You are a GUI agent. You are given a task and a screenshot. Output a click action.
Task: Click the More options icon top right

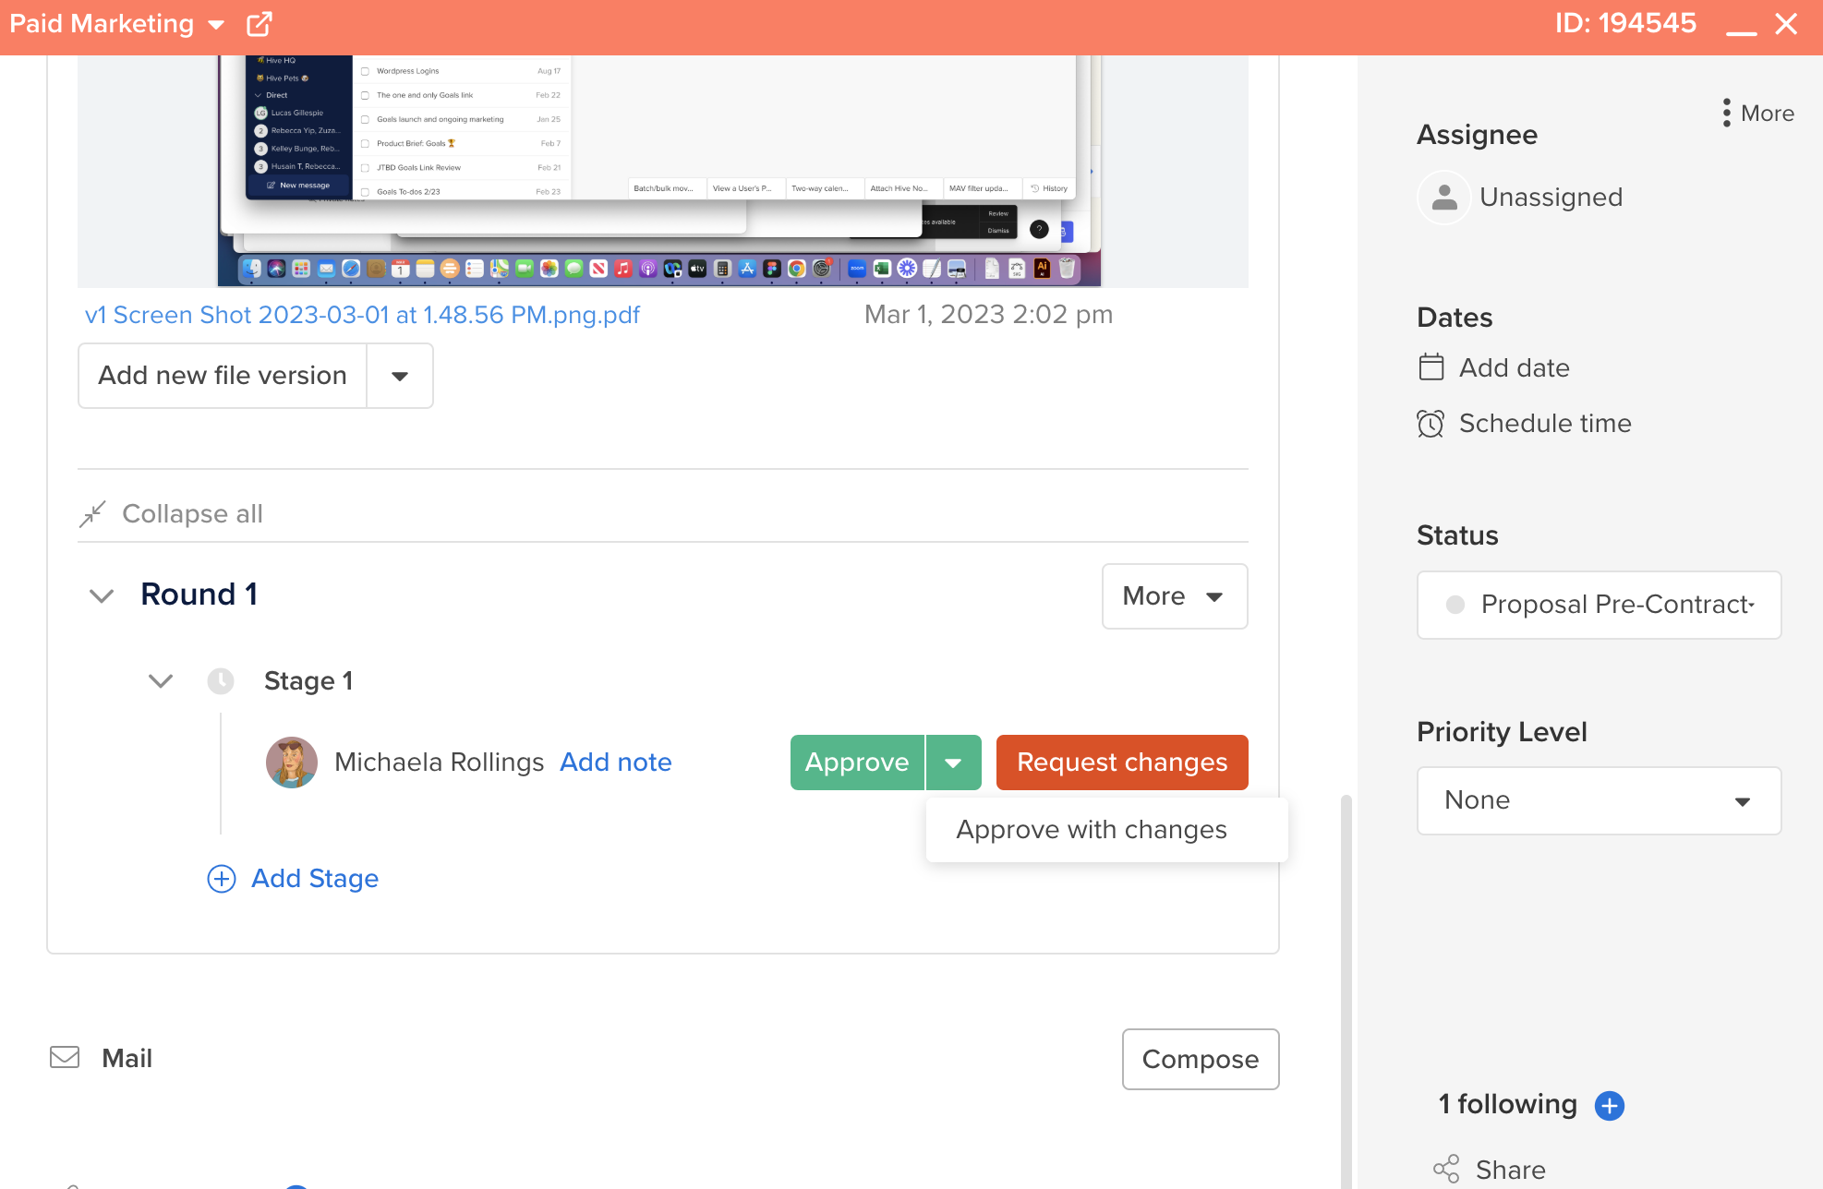pos(1726,112)
